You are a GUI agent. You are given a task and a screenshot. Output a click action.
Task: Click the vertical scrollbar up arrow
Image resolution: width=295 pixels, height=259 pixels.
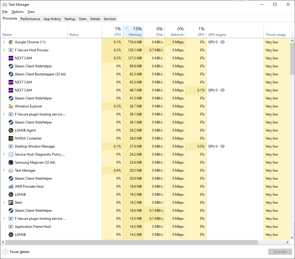pos(292,41)
